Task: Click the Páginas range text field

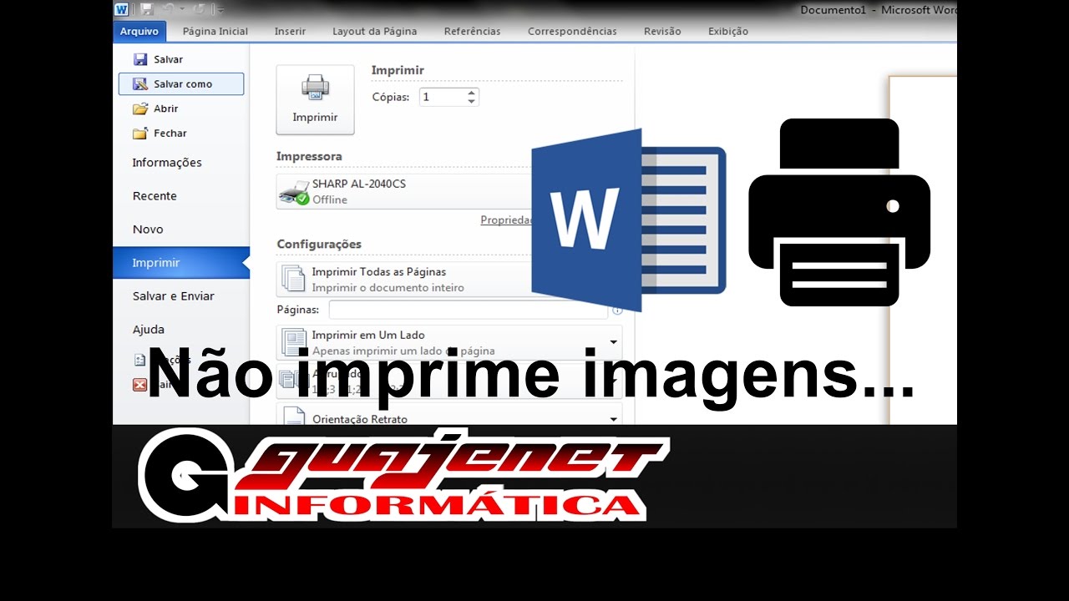Action: coord(468,310)
